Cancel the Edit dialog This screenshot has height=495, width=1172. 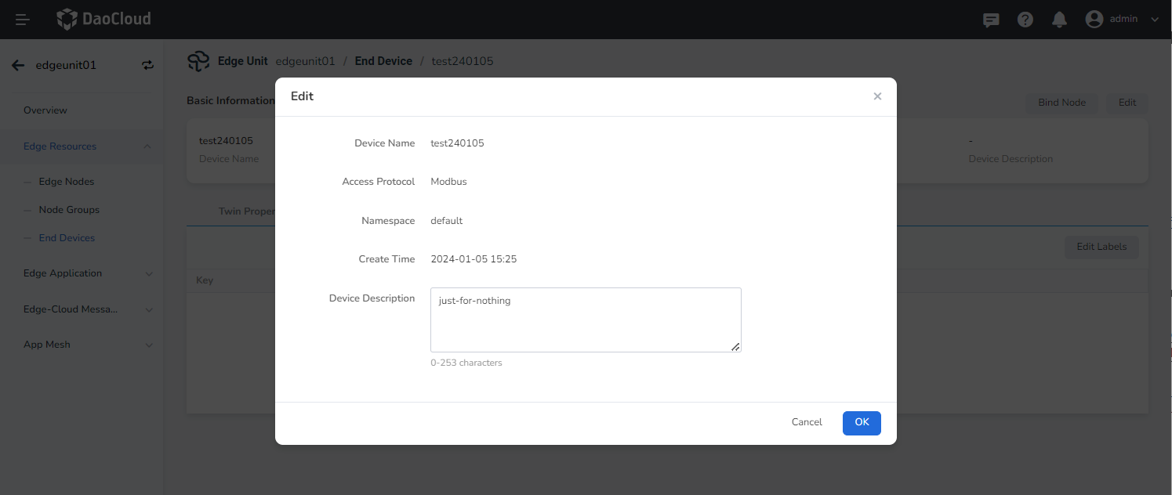coord(807,423)
